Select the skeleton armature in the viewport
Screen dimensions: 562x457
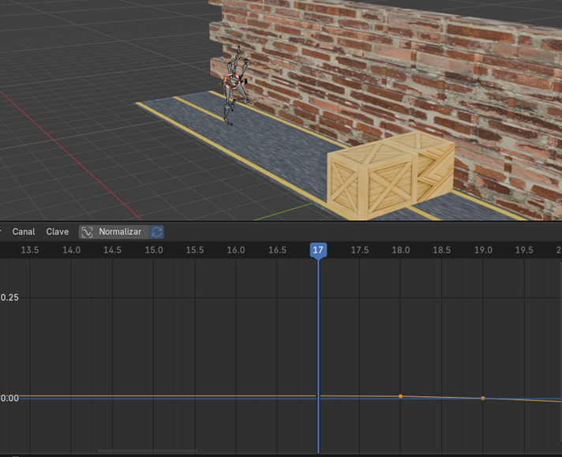(x=234, y=86)
